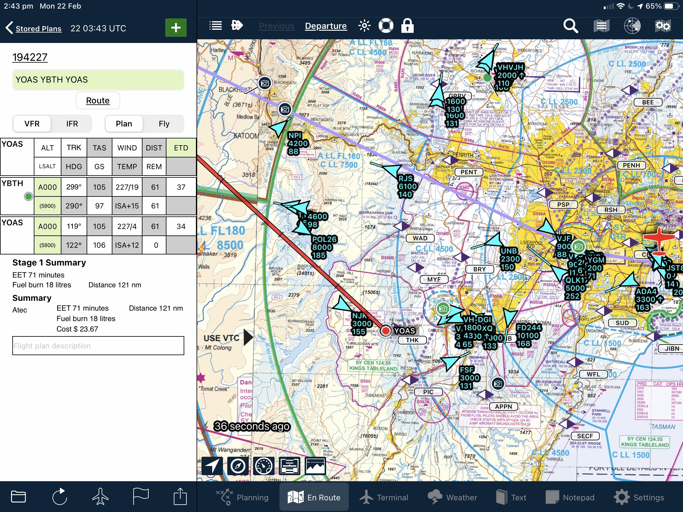Tap the YOAS waypoint marker on map

(385, 331)
